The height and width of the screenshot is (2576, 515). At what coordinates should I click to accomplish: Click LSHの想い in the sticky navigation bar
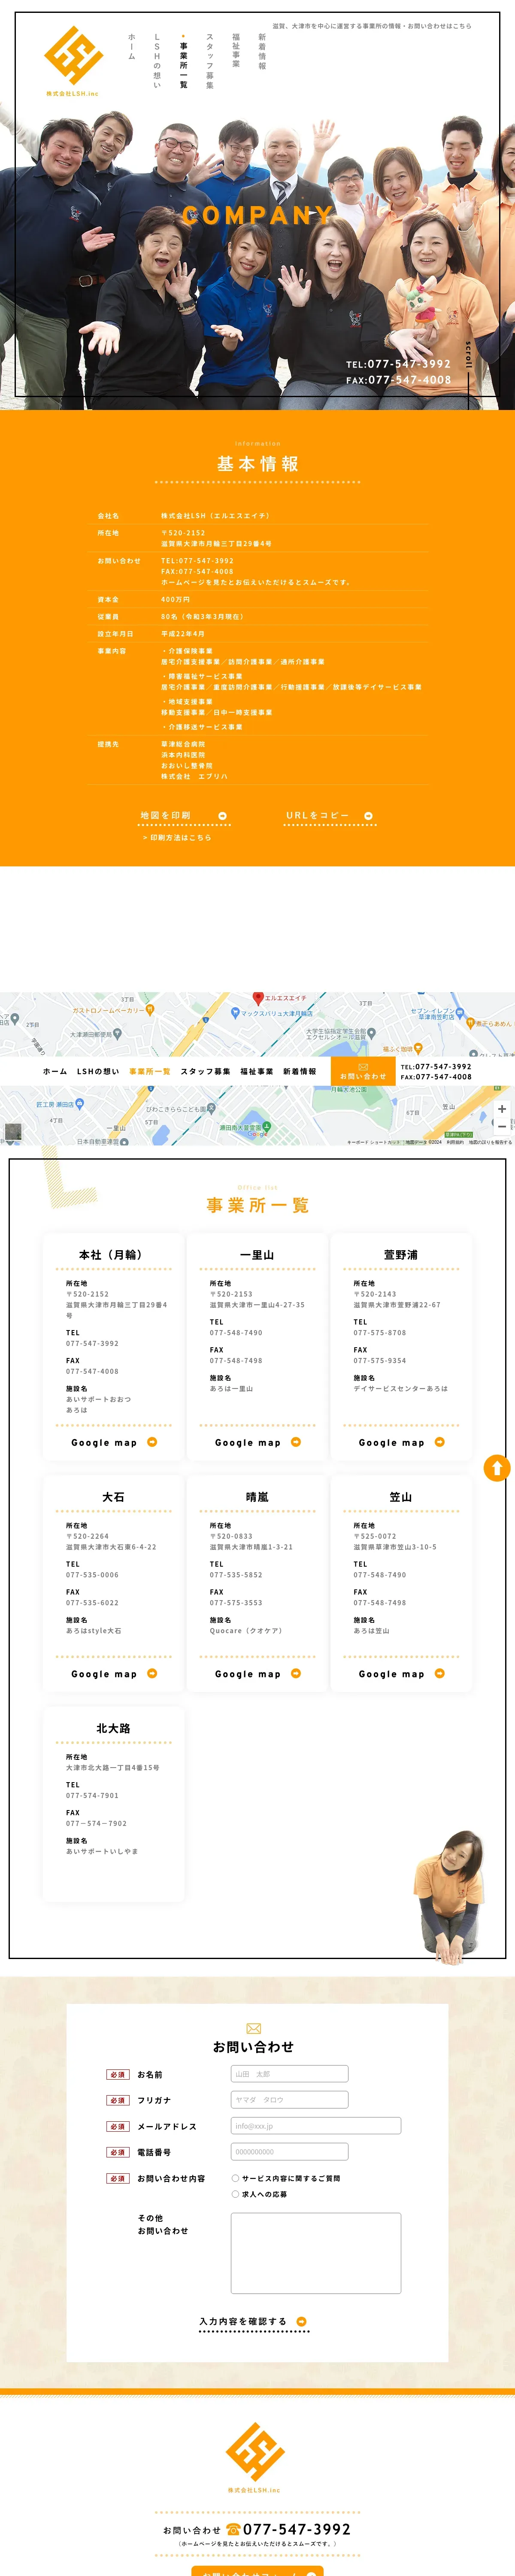pyautogui.click(x=98, y=1071)
